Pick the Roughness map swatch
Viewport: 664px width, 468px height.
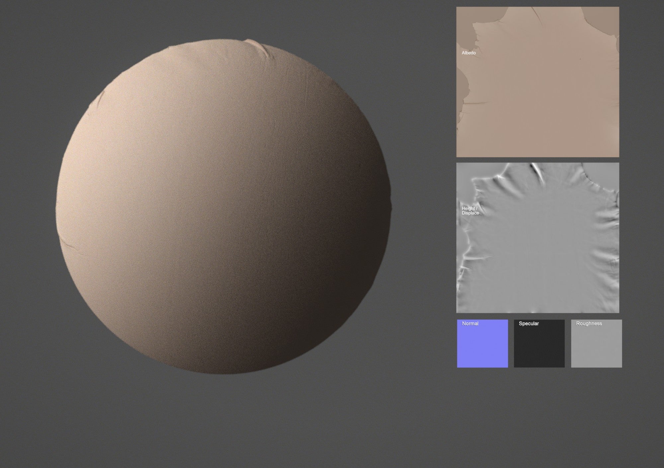596,344
